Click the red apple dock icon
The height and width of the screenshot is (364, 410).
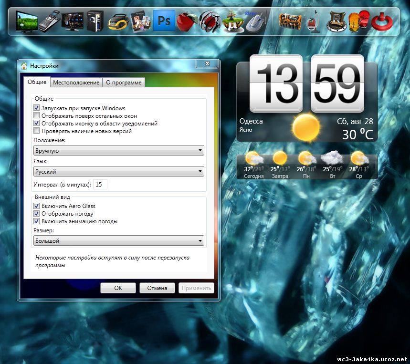pos(186,21)
